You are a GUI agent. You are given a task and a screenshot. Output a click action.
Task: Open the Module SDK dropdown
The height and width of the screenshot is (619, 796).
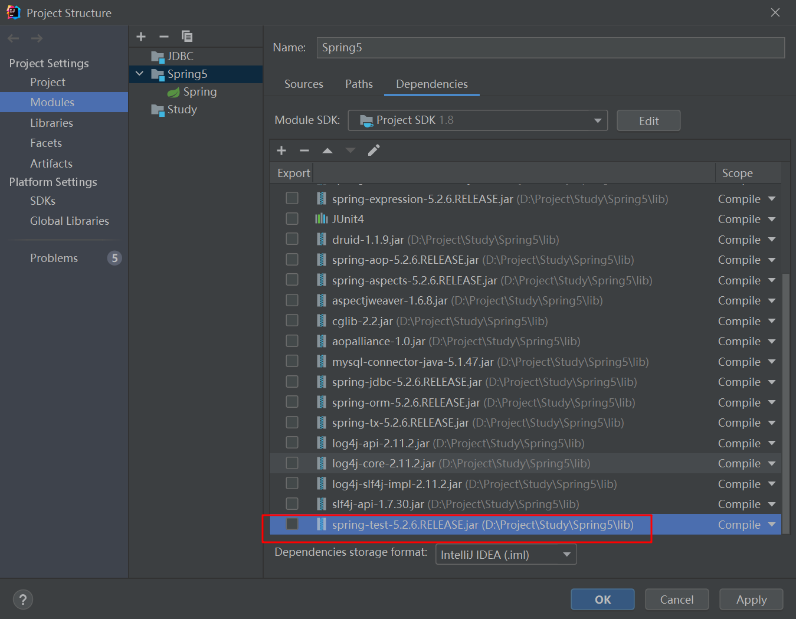tap(478, 120)
